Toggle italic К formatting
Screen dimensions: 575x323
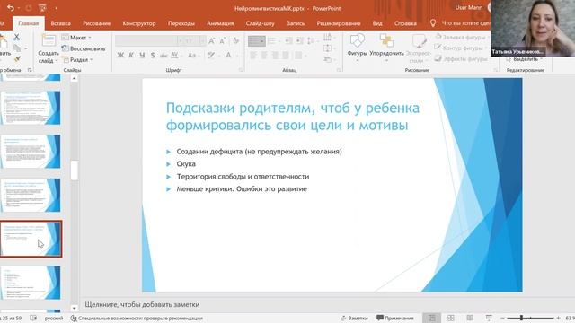[131, 56]
